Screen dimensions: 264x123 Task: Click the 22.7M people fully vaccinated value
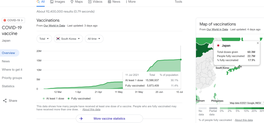coord(251,56)
